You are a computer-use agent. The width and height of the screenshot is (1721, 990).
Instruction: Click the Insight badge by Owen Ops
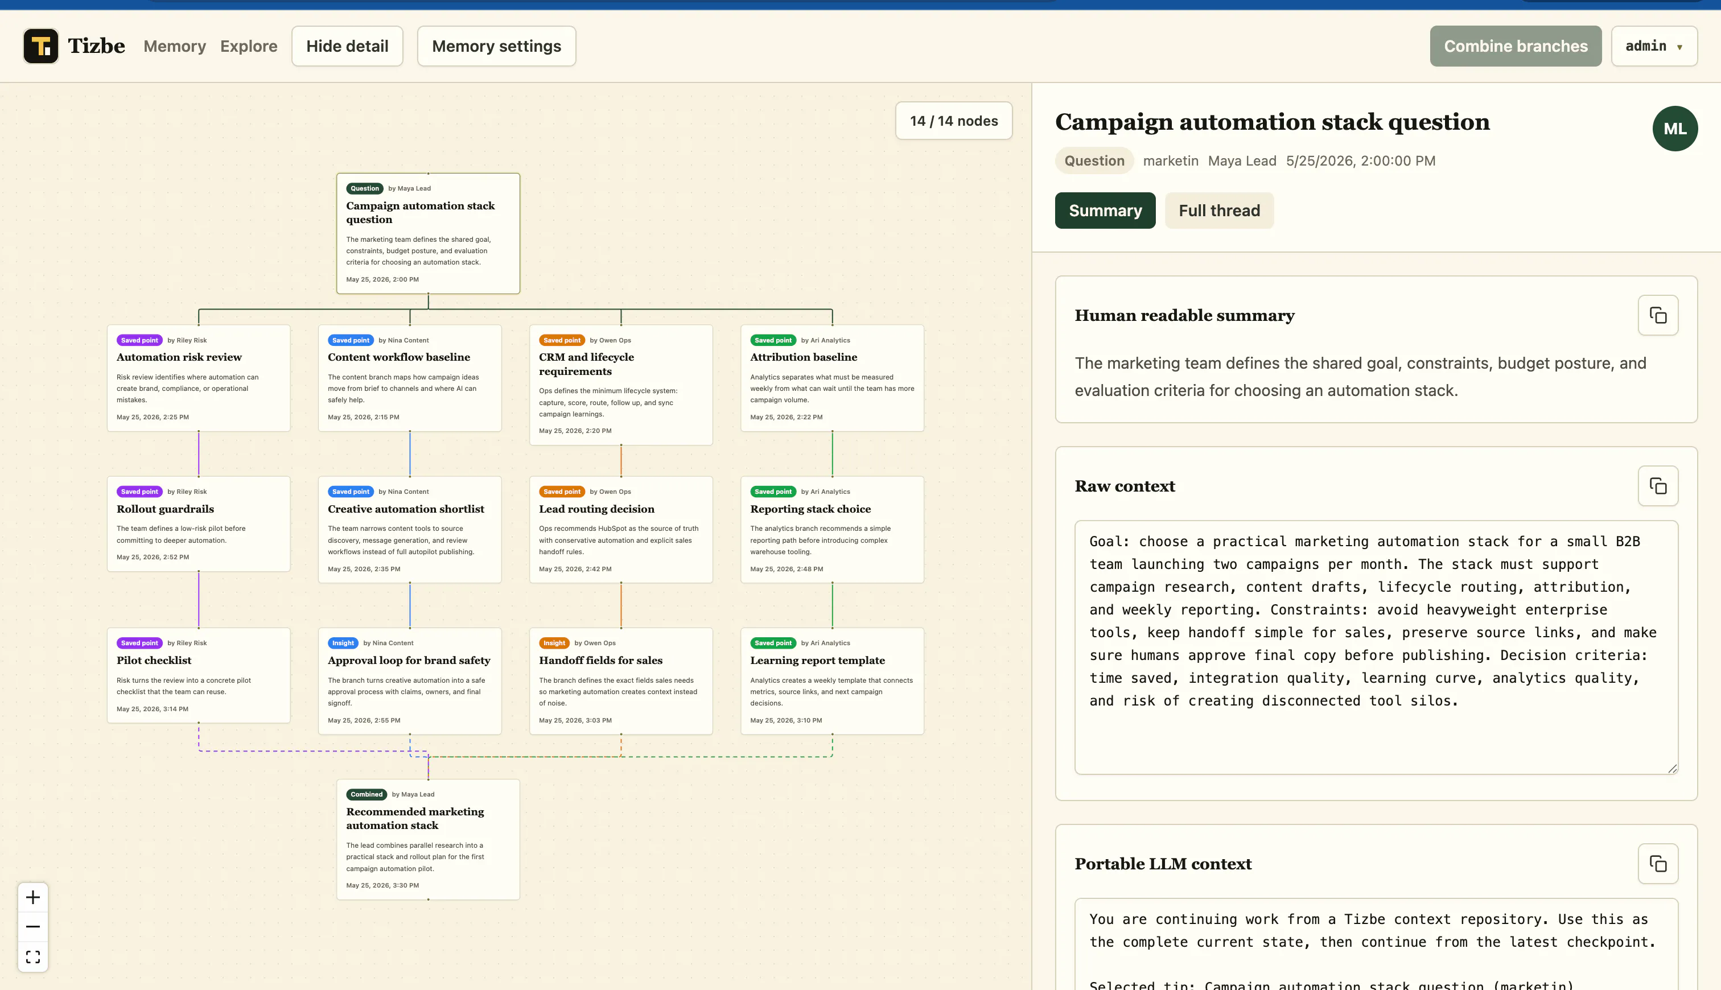coord(554,643)
